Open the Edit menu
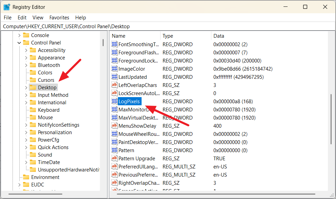 (22, 18)
